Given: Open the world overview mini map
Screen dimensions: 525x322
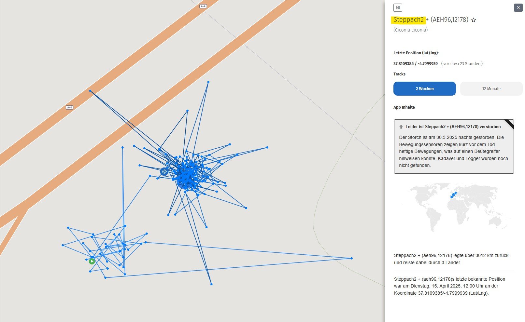Looking at the screenshot, I should (454, 207).
